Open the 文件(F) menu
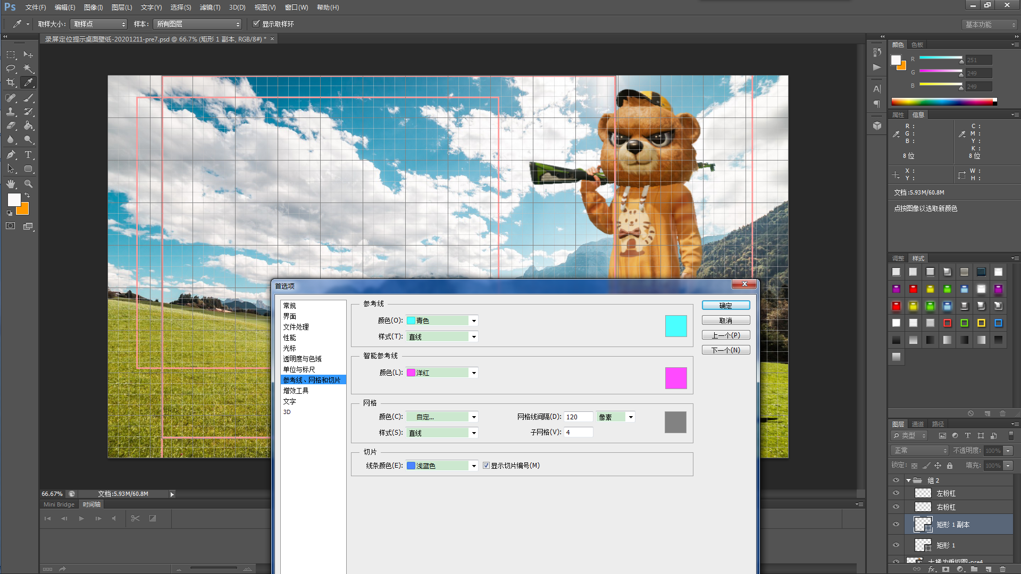 tap(36, 7)
